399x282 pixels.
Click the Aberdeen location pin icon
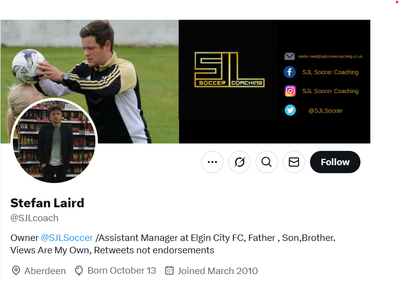[16, 270]
